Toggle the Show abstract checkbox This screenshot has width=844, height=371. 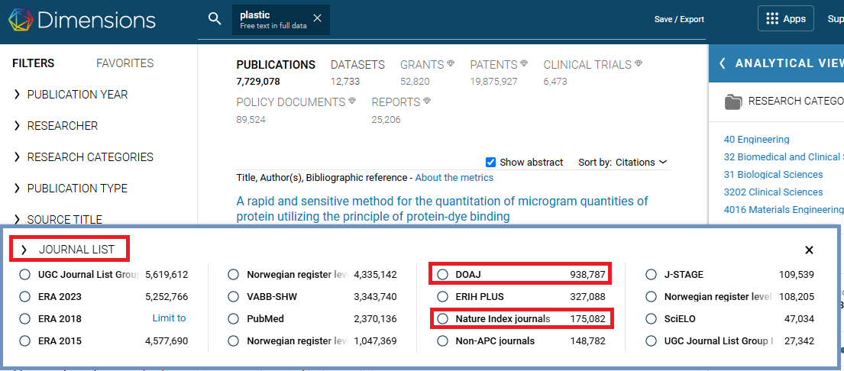tap(491, 162)
